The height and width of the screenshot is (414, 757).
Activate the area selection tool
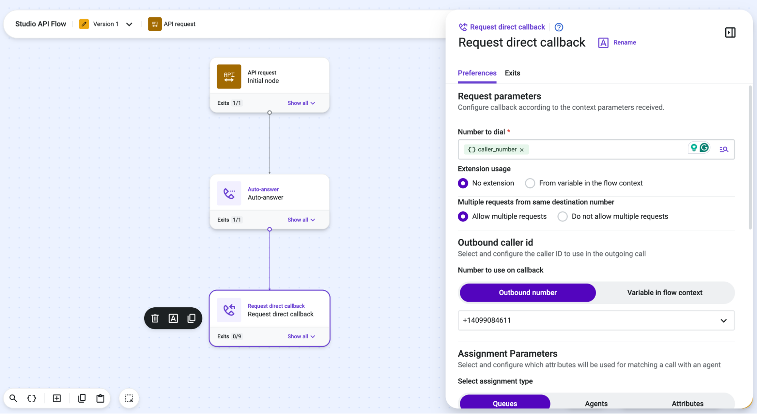(x=129, y=398)
